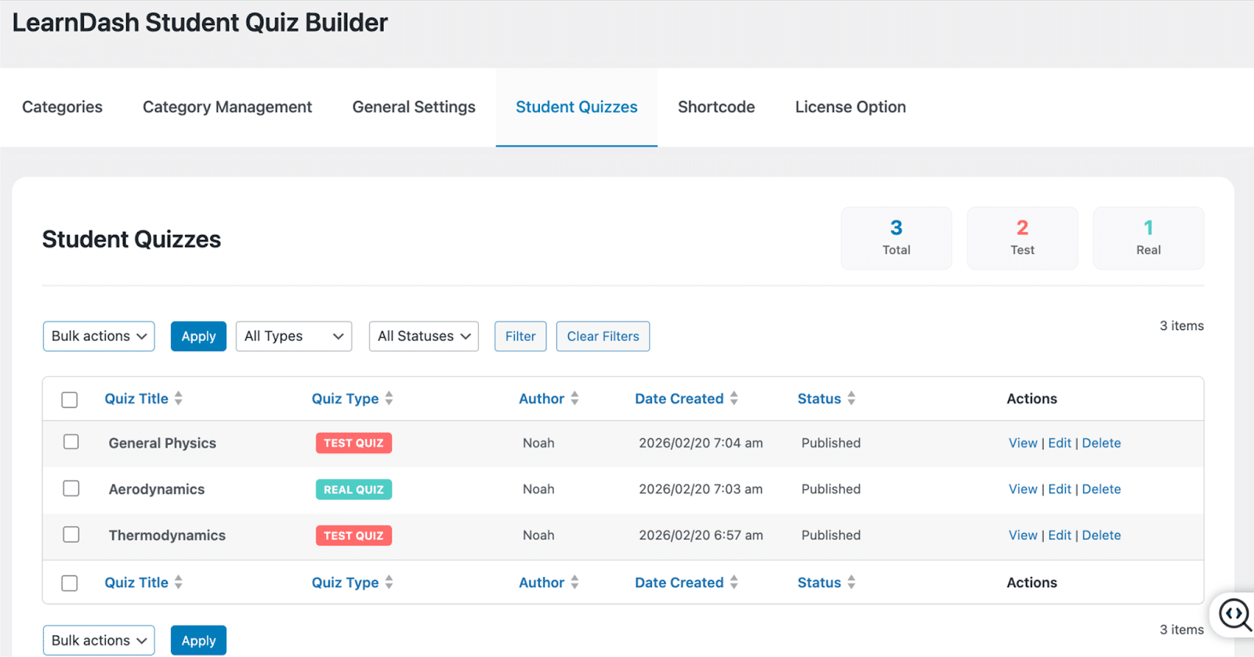This screenshot has width=1254, height=657.
Task: Open the All Statuses filter dropdown
Action: [x=424, y=336]
